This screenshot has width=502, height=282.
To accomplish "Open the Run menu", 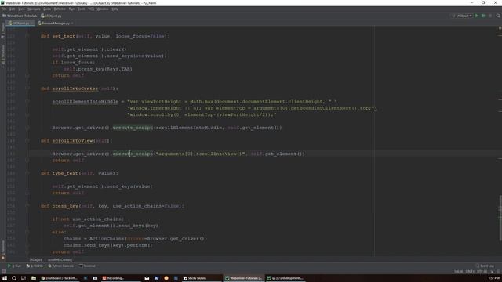I will [71, 9].
